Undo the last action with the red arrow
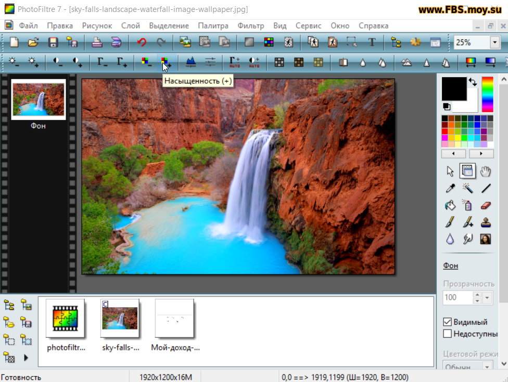 (141, 42)
